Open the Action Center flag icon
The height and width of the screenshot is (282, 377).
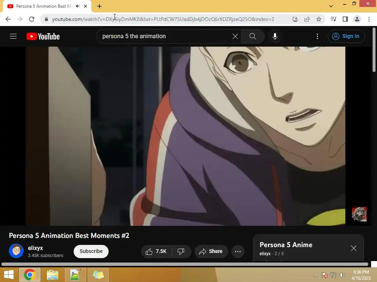coord(325,275)
